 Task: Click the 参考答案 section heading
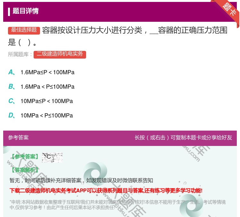pos(18,138)
